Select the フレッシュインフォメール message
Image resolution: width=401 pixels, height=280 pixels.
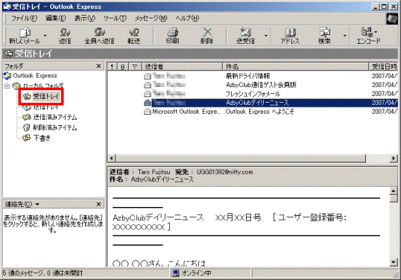tap(253, 94)
